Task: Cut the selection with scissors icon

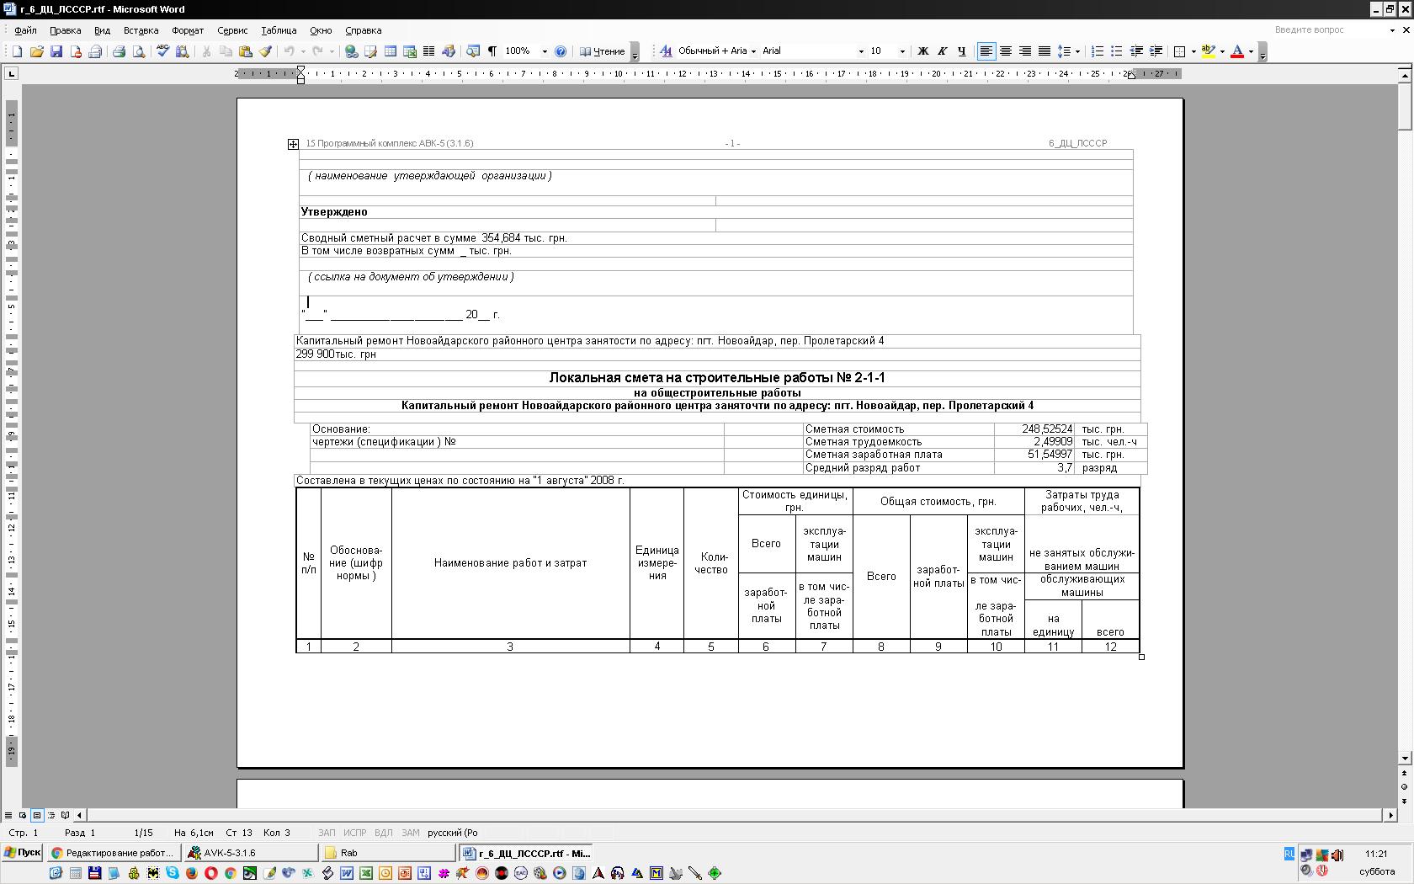Action: pyautogui.click(x=206, y=51)
